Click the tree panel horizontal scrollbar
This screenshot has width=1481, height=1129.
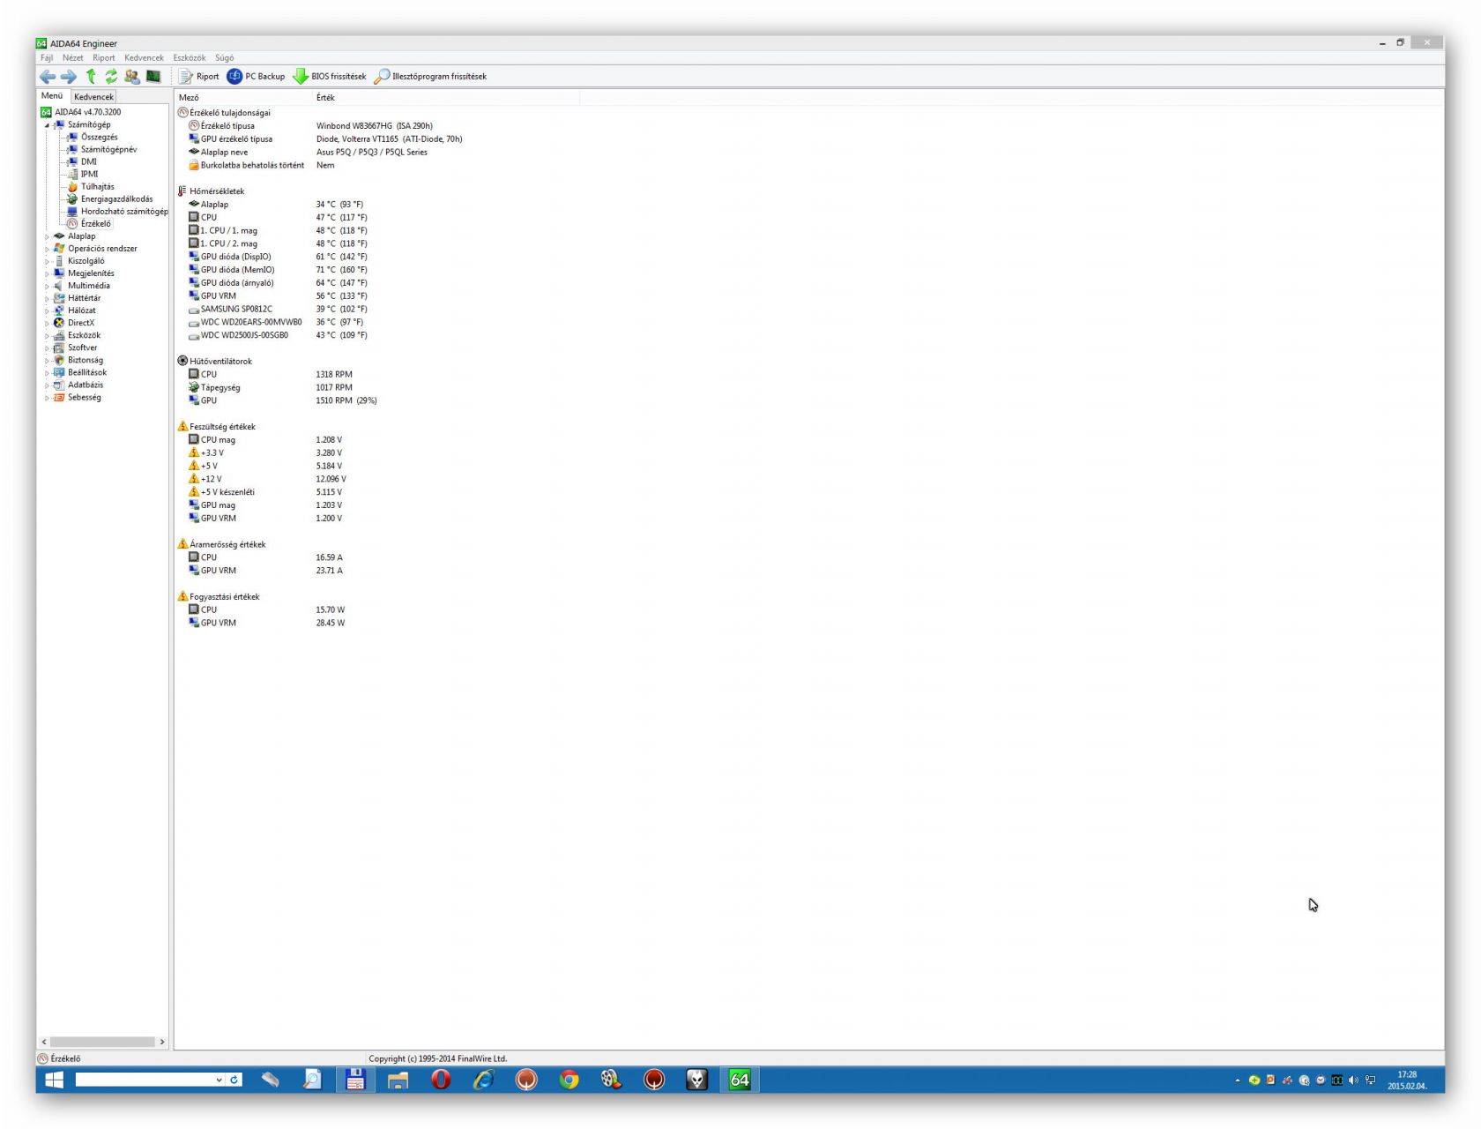[102, 1042]
